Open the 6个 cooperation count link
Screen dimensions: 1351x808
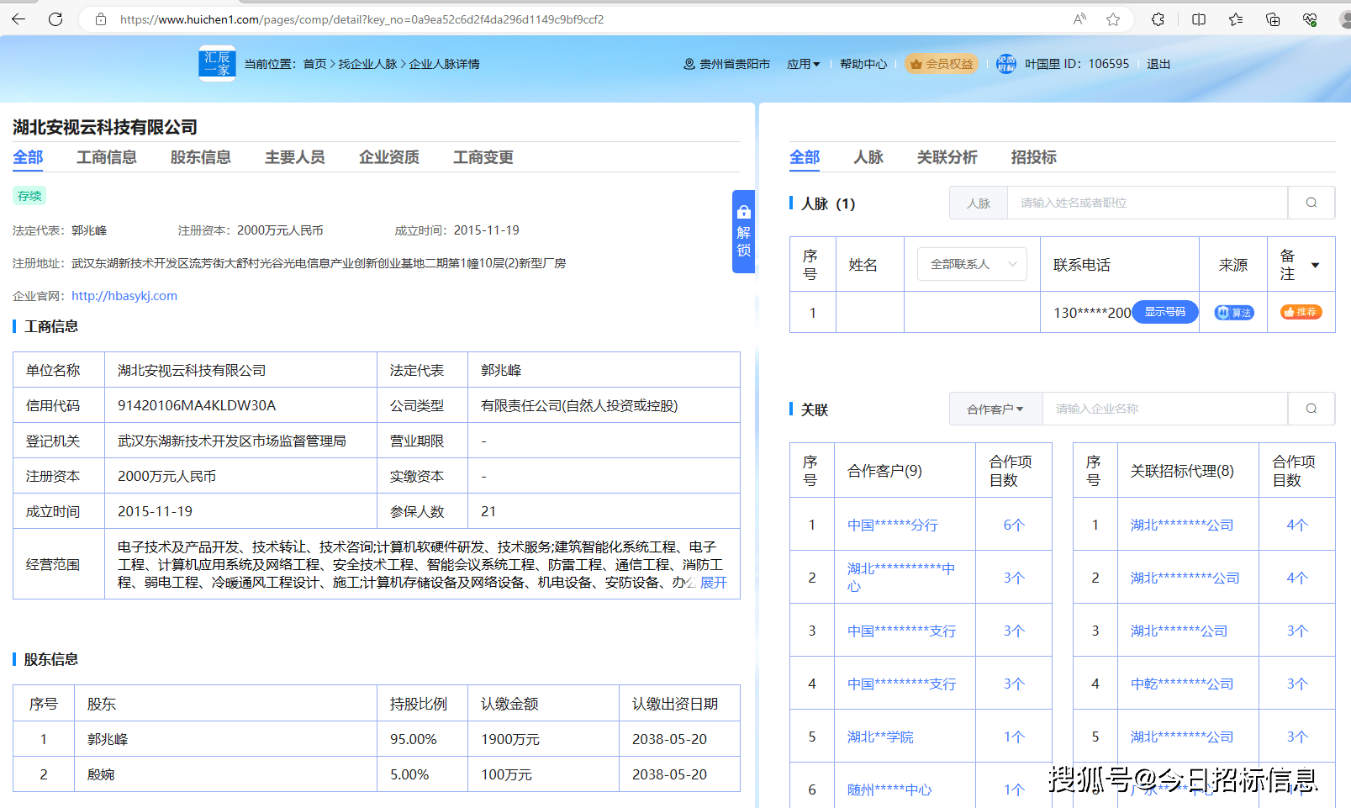click(x=1014, y=525)
